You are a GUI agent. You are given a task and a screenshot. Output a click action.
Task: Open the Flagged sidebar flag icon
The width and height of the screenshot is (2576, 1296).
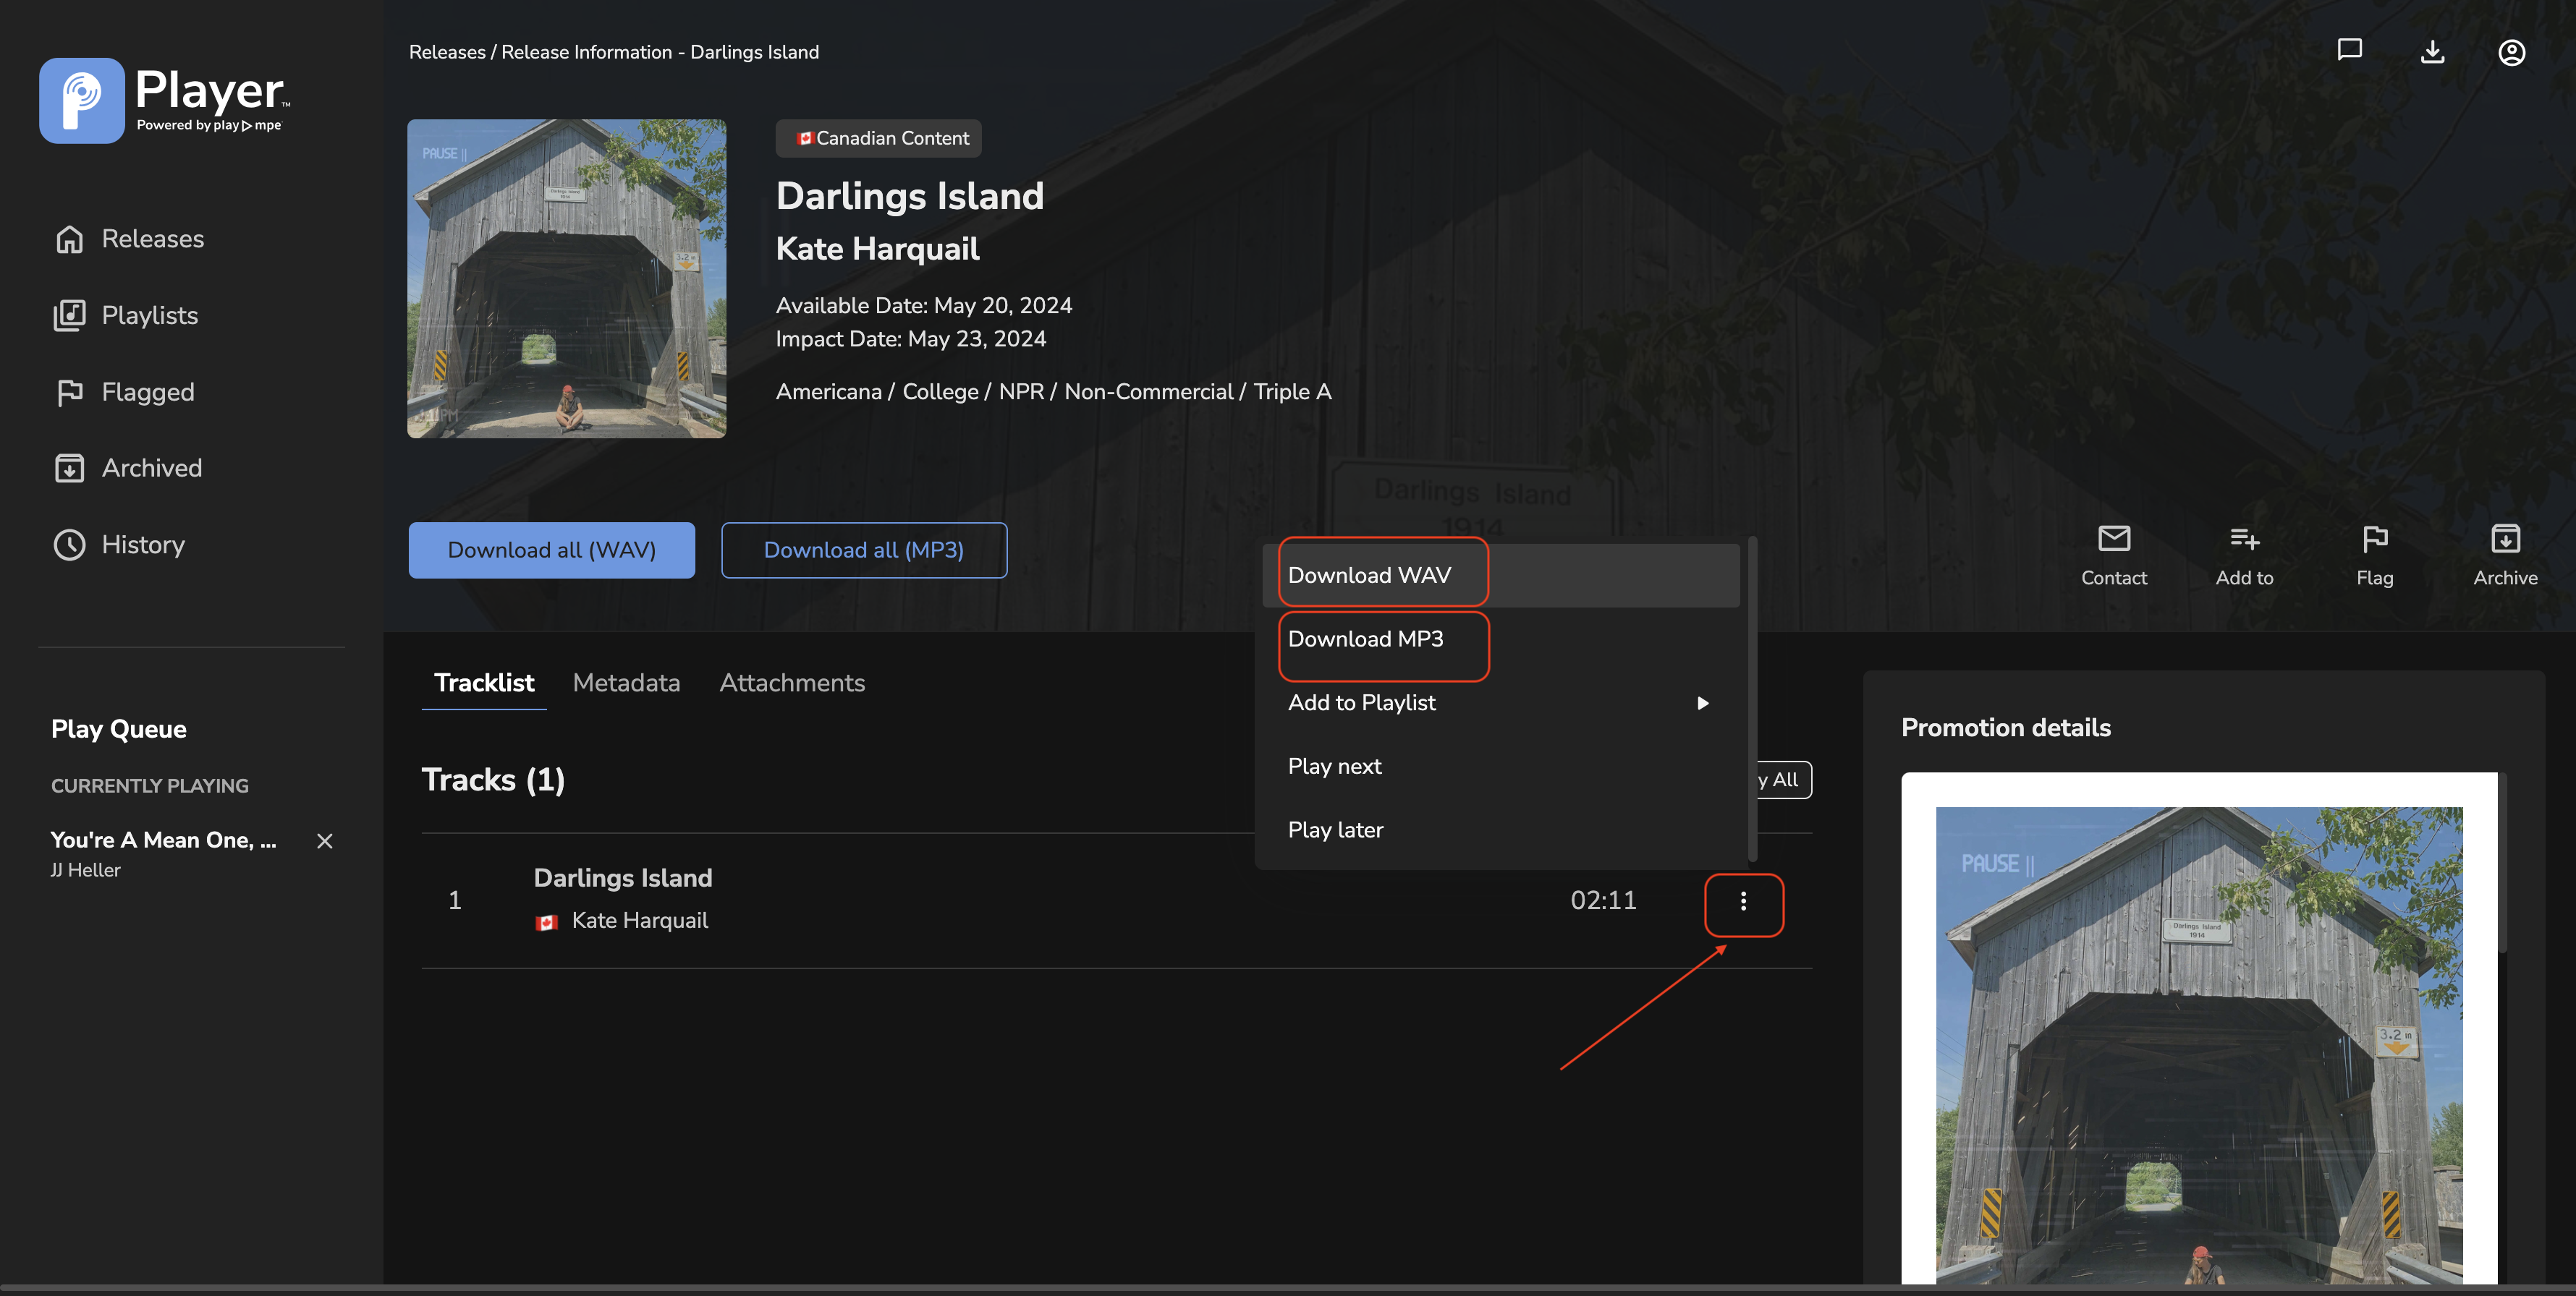(69, 393)
